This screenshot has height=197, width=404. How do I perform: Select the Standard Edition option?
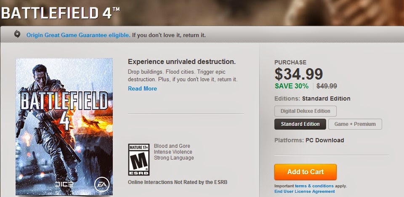[x=300, y=124]
